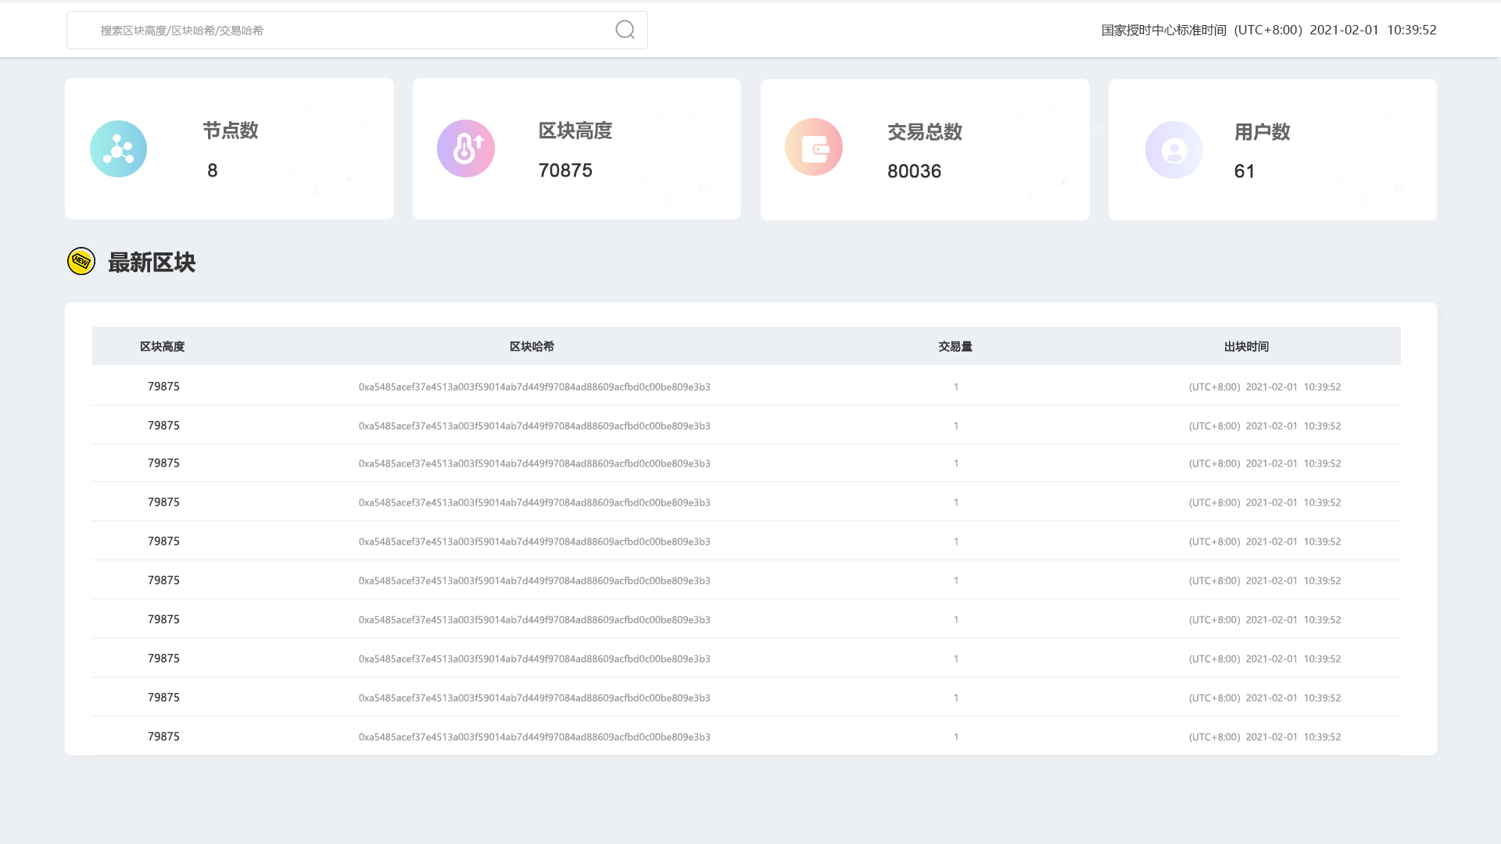Click the search magnifier icon

pos(625,30)
